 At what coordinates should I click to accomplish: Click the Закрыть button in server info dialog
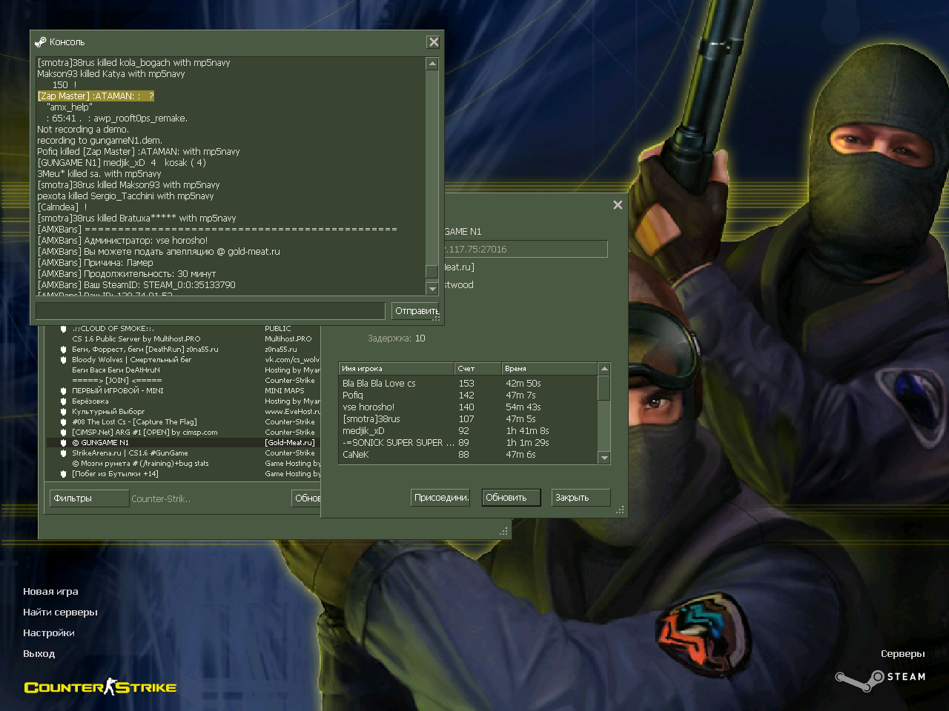(581, 498)
